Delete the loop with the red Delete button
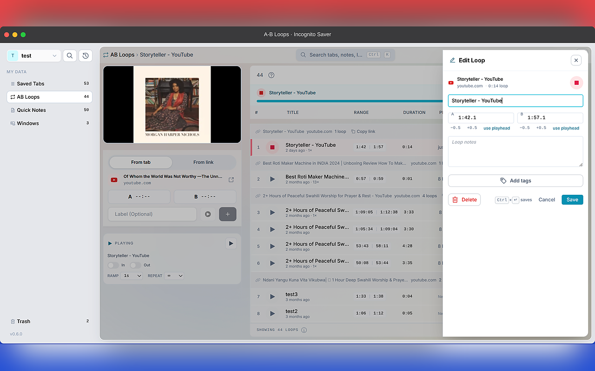 click(x=464, y=199)
